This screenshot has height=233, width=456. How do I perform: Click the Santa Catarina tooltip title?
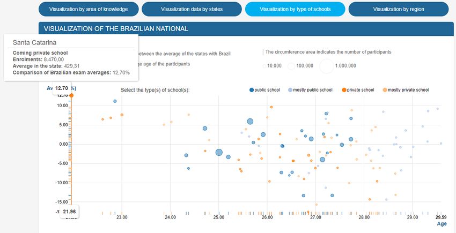35,43
